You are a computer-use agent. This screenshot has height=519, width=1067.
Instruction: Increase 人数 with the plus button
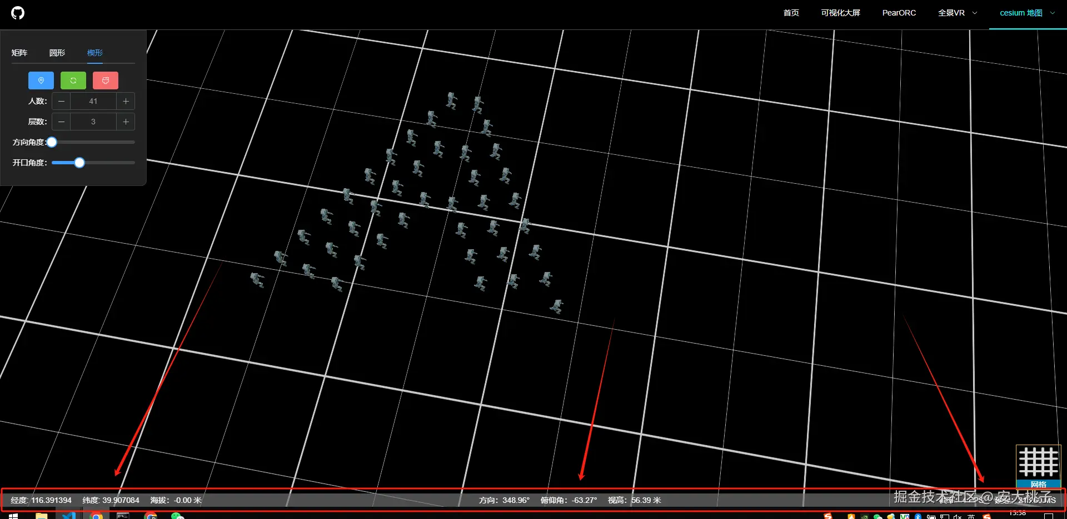pos(126,101)
